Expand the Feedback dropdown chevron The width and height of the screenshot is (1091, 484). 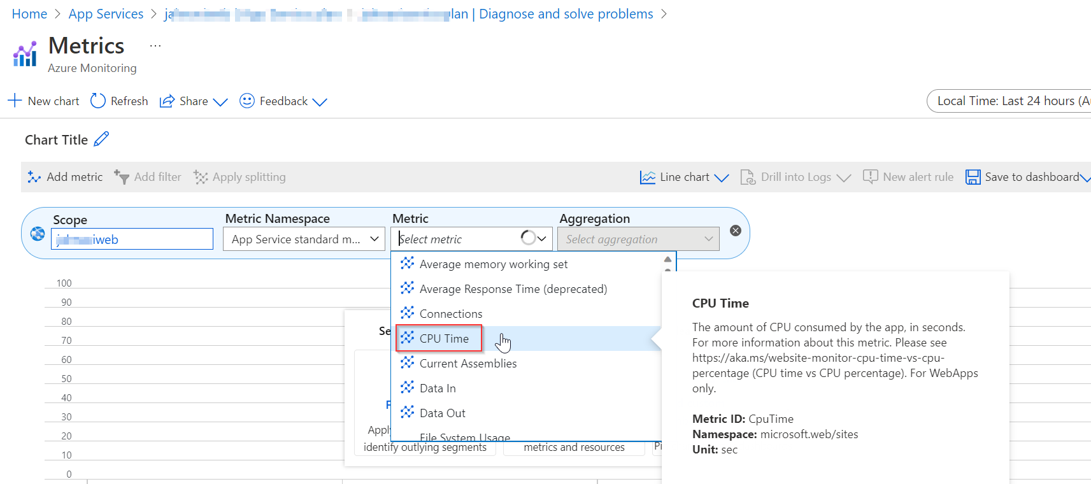click(320, 102)
